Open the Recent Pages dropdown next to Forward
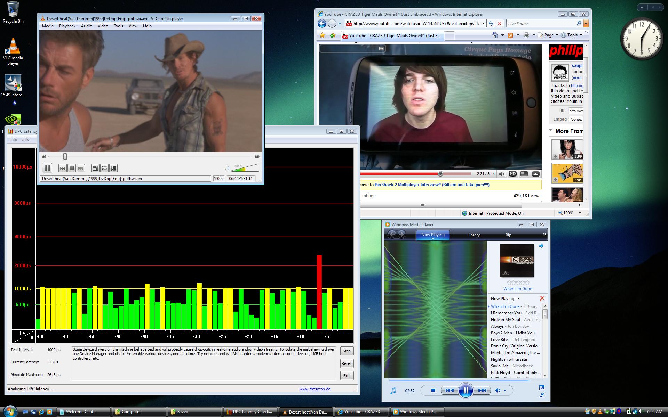668x417 pixels. (340, 24)
